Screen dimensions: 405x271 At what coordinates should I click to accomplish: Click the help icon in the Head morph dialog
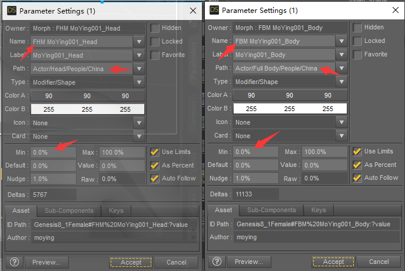[14, 262]
